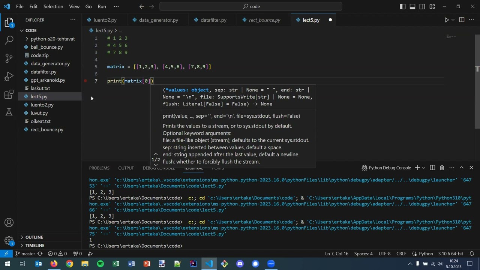Toggle Primary Side Bar visibility
Image resolution: width=480 pixels, height=270 pixels.
point(403,6)
